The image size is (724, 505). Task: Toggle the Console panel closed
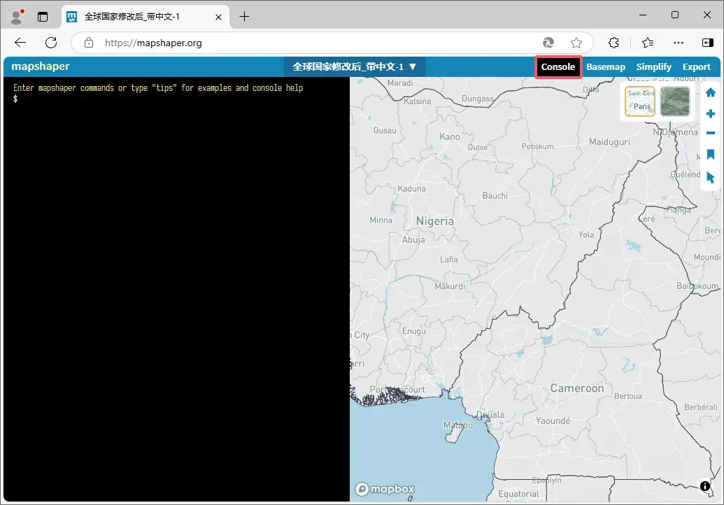click(558, 66)
